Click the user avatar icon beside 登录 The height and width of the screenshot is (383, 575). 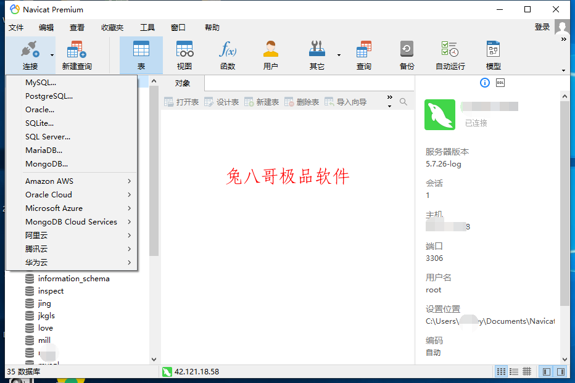[562, 27]
